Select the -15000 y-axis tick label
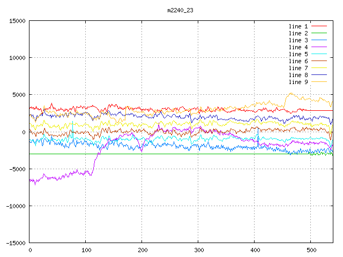This screenshot has width=343, height=257. (x=15, y=243)
